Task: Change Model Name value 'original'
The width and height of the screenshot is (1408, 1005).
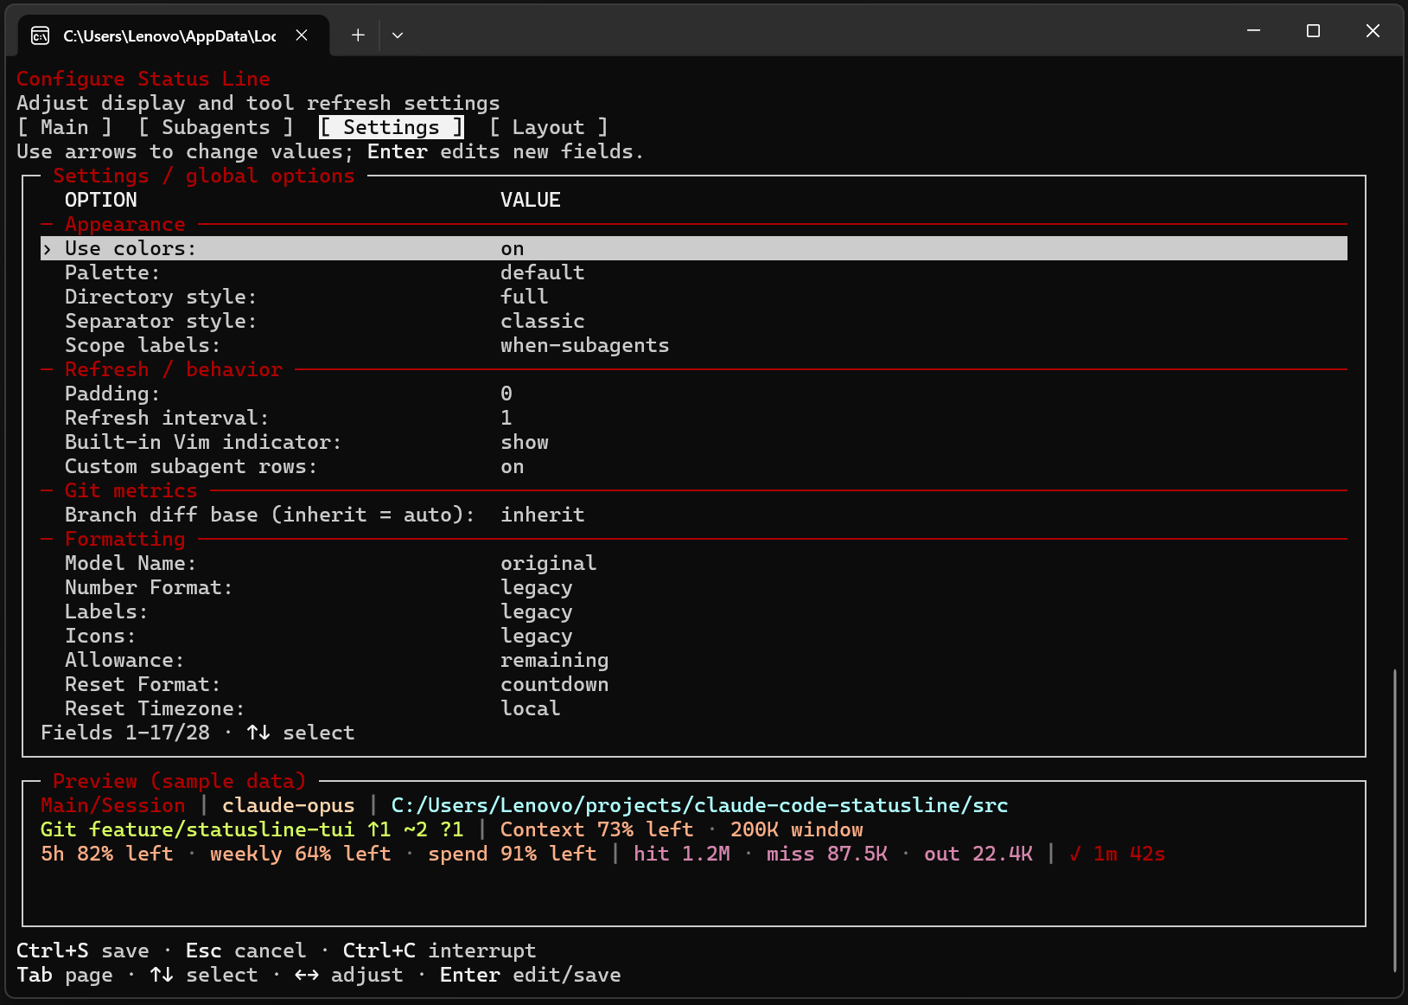Action: tap(549, 563)
